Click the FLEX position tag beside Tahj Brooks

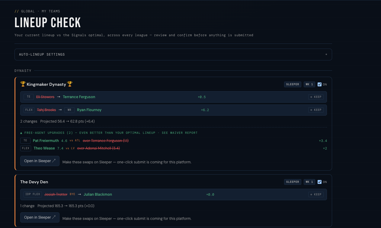click(29, 110)
